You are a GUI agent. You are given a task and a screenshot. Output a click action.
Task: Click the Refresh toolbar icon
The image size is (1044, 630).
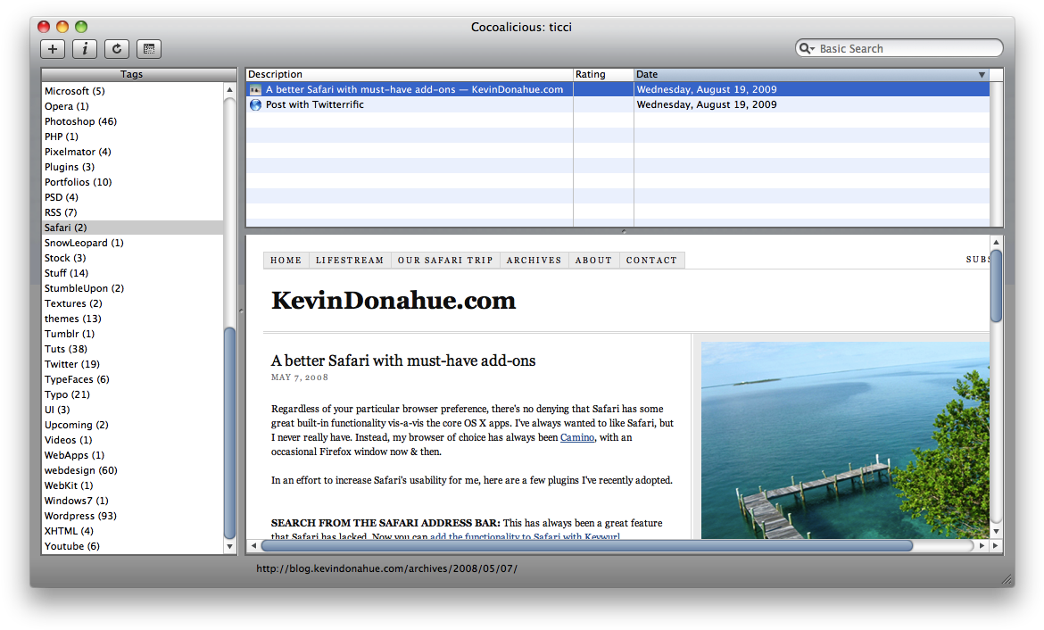[x=116, y=48]
